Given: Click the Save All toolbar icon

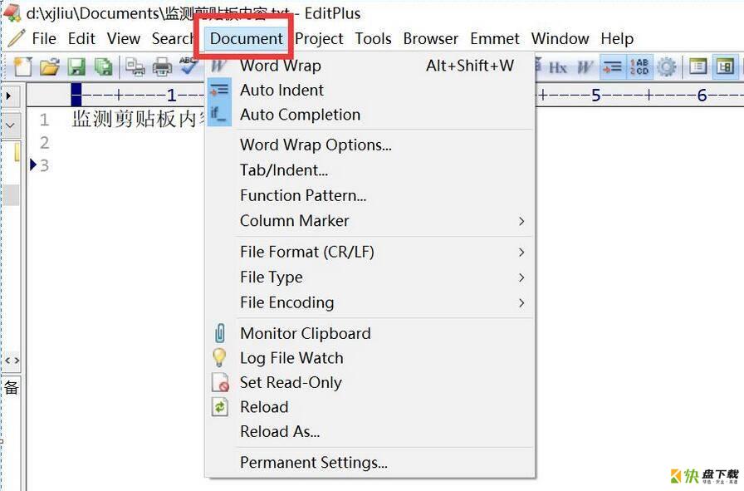Looking at the screenshot, I should (x=103, y=66).
